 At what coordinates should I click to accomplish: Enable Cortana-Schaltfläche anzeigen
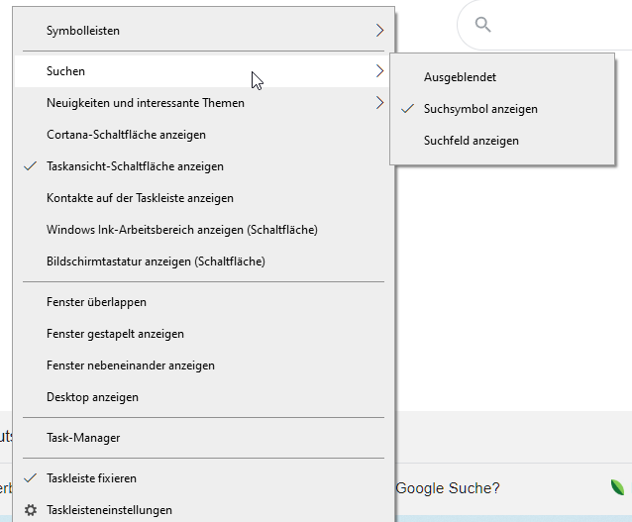point(203,135)
